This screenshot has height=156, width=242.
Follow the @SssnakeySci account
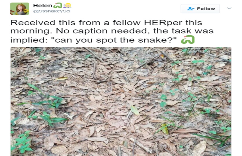click(200, 9)
